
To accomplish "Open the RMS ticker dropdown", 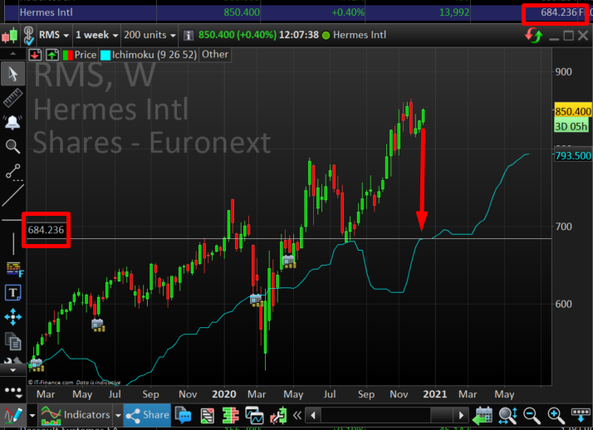I will click(x=54, y=35).
